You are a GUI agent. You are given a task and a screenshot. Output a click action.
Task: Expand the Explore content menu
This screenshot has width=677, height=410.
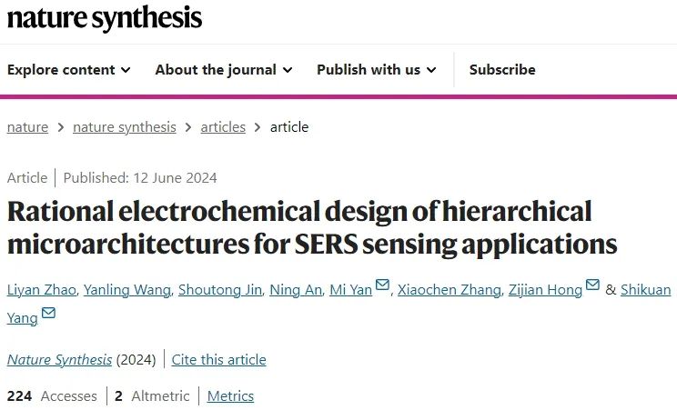click(69, 70)
